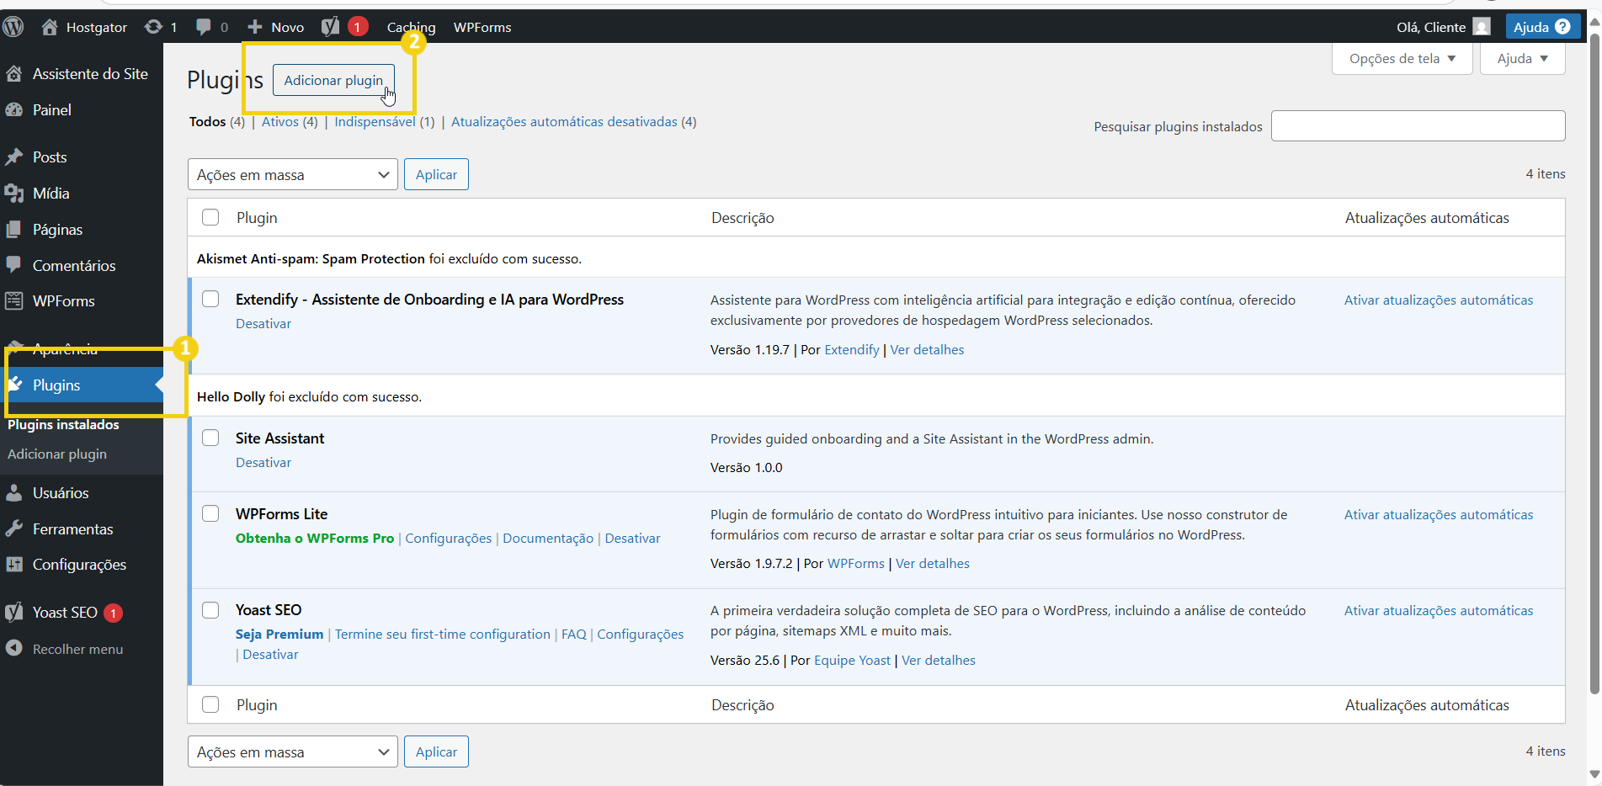Expand the Ajuda tab below toolbar
The image size is (1602, 786).
point(1522,58)
